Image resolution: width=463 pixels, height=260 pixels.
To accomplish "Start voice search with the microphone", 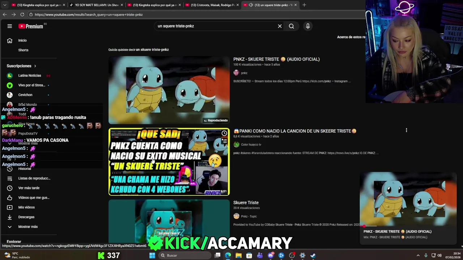I will [308, 26].
